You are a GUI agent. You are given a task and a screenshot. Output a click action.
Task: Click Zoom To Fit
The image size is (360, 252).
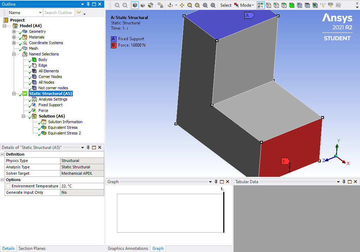click(205, 5)
